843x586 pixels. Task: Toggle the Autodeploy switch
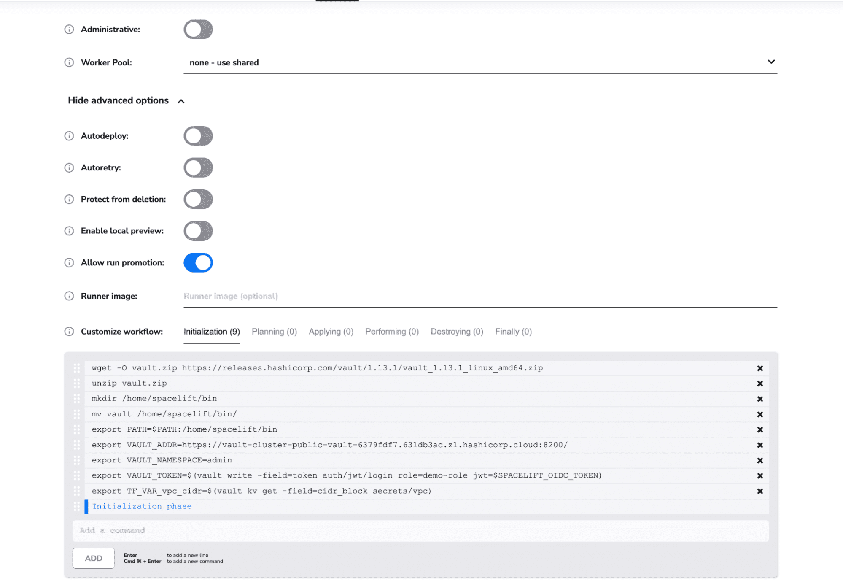(x=198, y=136)
